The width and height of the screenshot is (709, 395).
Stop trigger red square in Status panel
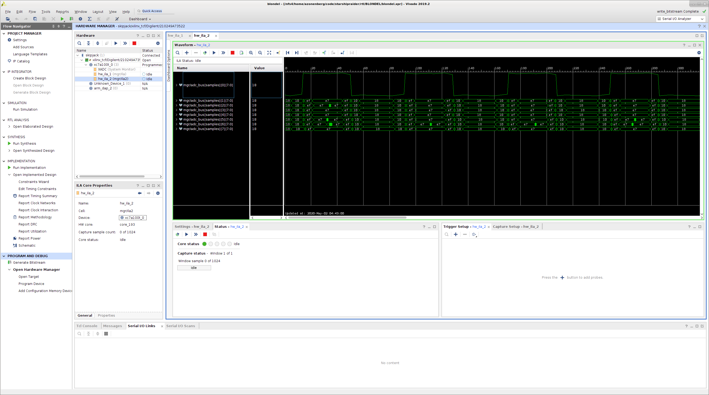point(205,234)
